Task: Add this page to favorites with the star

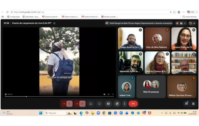Action: [174, 12]
